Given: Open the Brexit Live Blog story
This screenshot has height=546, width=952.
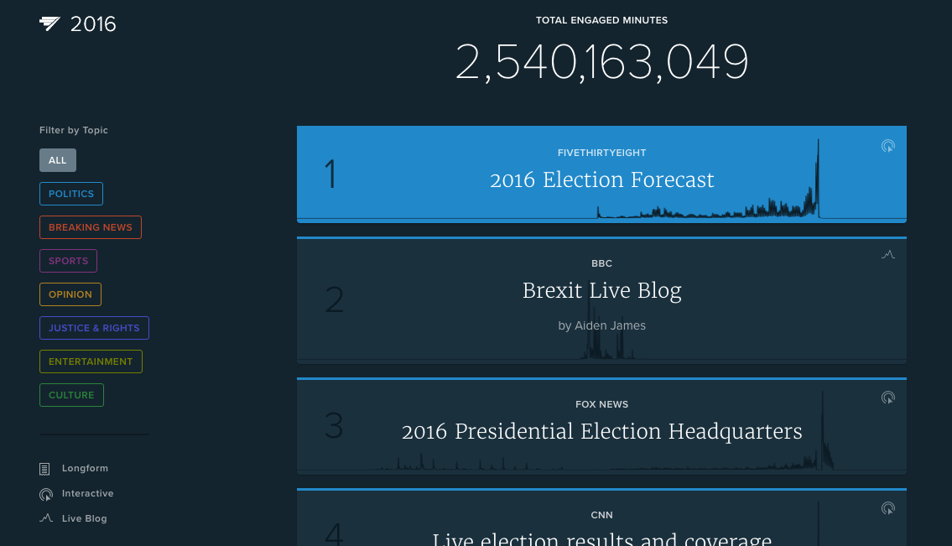Looking at the screenshot, I should point(601,291).
